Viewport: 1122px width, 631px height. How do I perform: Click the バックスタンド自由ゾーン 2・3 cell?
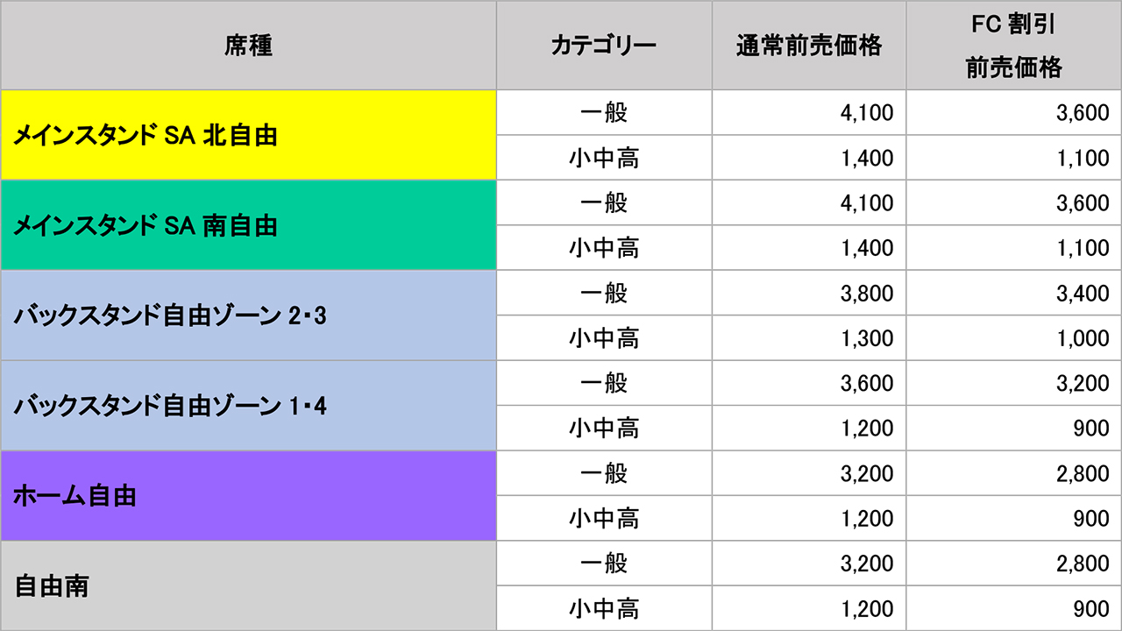tap(248, 315)
